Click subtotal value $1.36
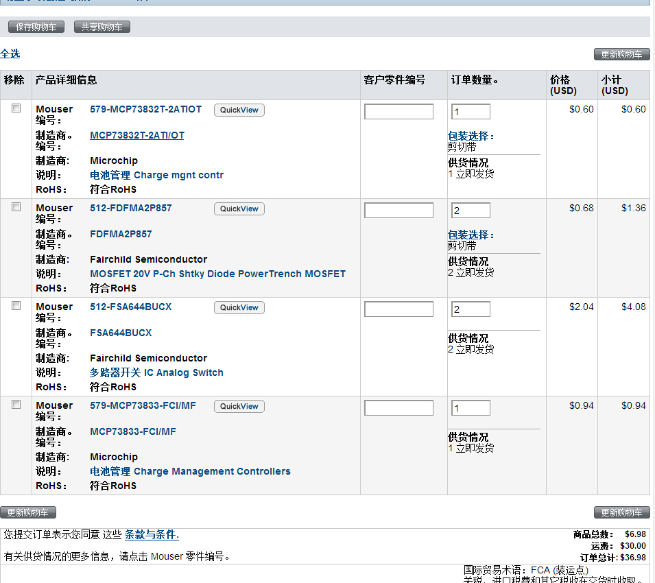Viewport: 655px width, 583px height. pos(633,208)
